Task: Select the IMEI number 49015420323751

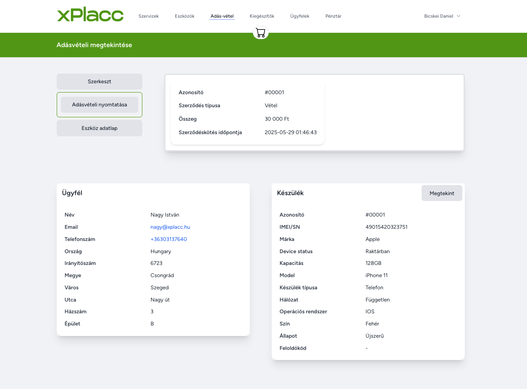Action: 387,227
